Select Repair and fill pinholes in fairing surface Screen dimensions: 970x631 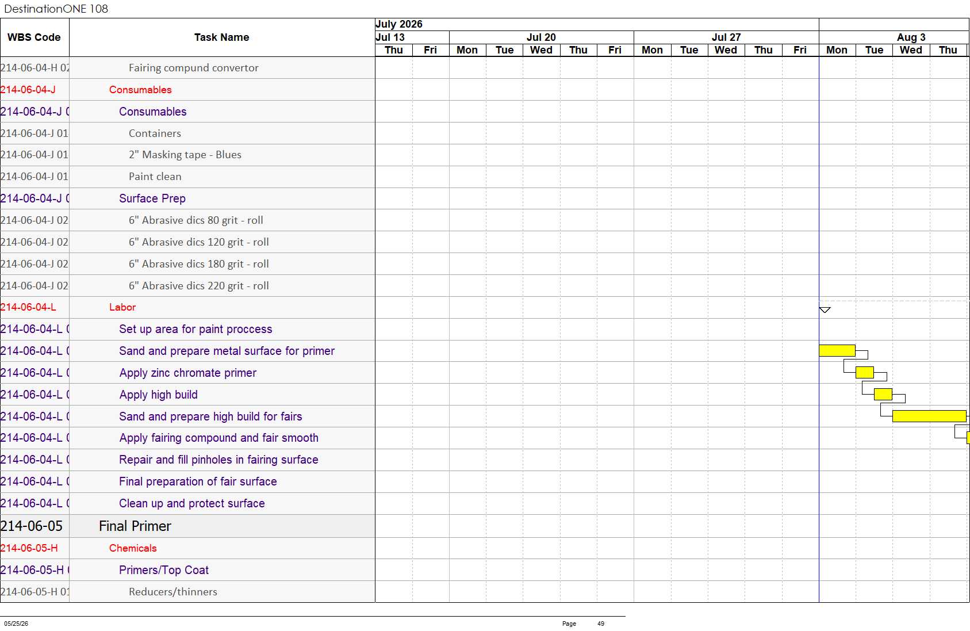pyautogui.click(x=218, y=460)
